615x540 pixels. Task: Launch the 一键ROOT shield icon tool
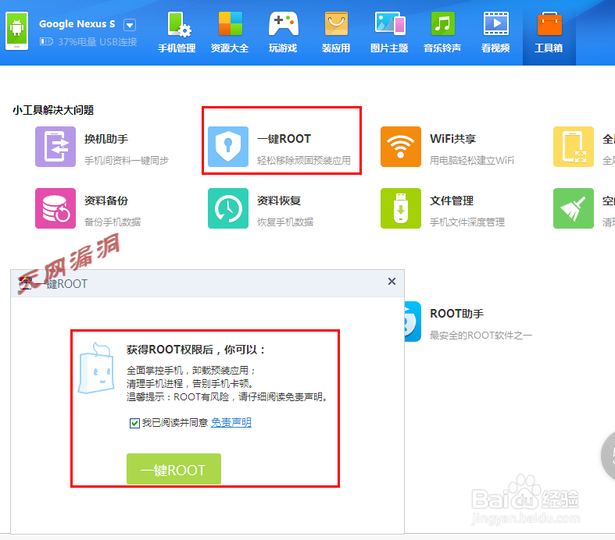tap(228, 147)
